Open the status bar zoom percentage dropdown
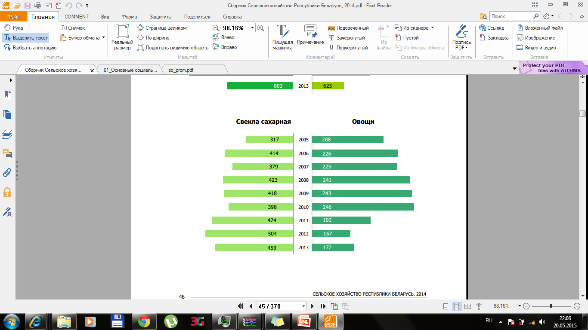 coord(520,306)
